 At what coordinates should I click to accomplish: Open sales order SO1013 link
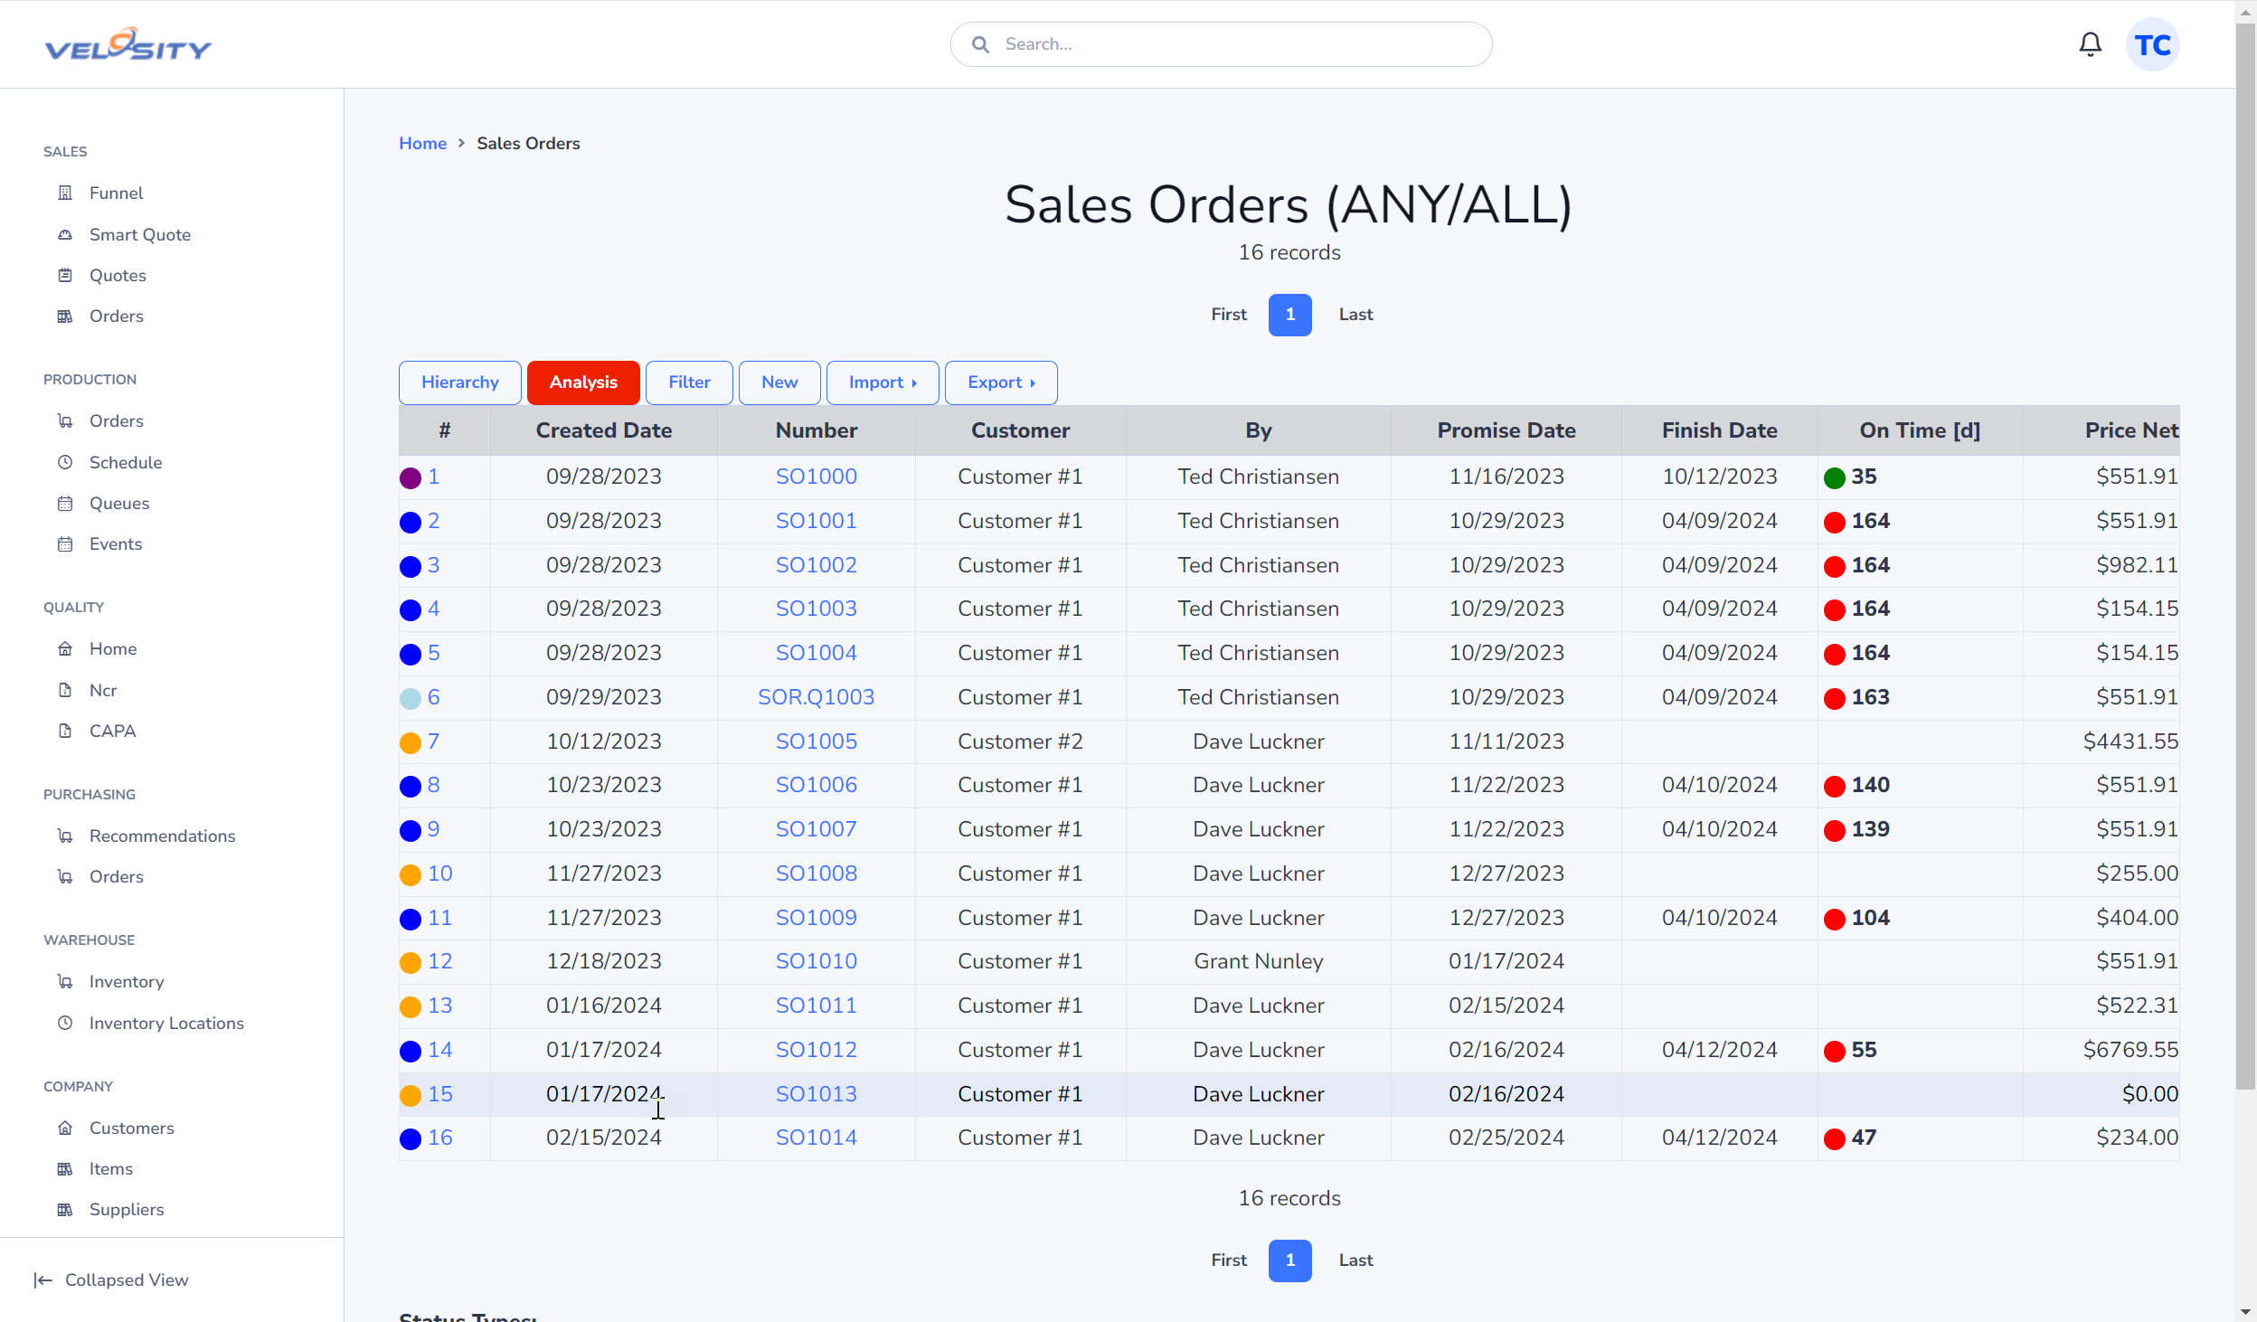click(x=816, y=1094)
